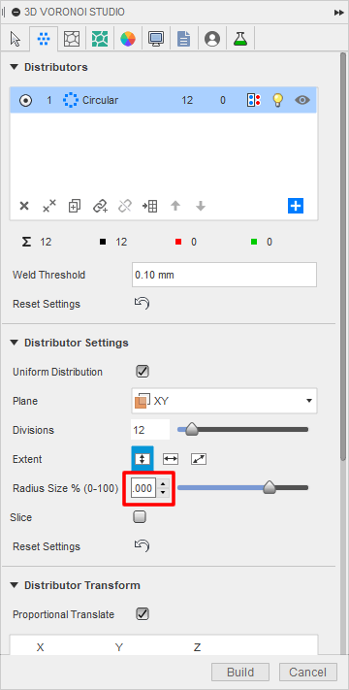Decrease Radius Size with down stepper

click(x=163, y=493)
